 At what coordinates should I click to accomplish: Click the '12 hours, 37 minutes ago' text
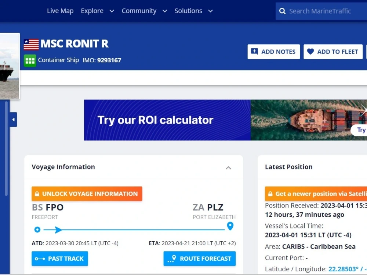coord(305,214)
